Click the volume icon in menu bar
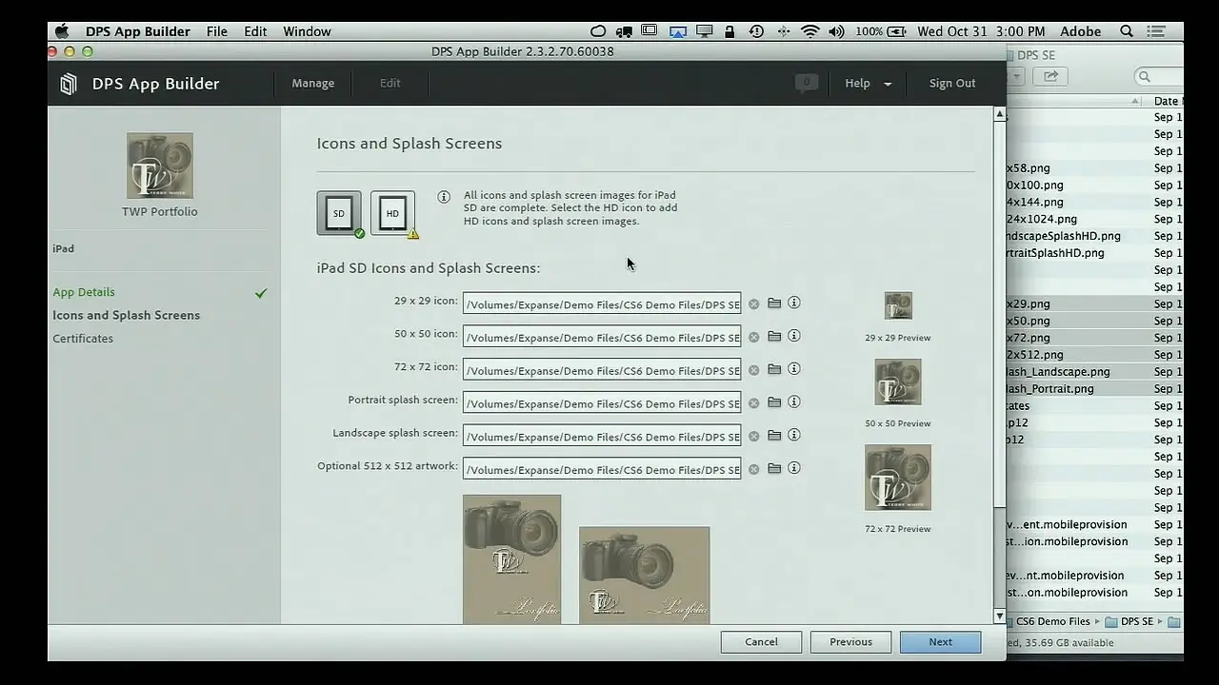This screenshot has width=1219, height=685. (x=836, y=31)
